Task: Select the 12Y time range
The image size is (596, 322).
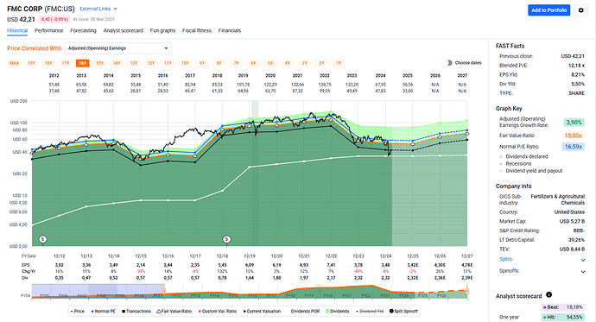Action: pos(151,63)
